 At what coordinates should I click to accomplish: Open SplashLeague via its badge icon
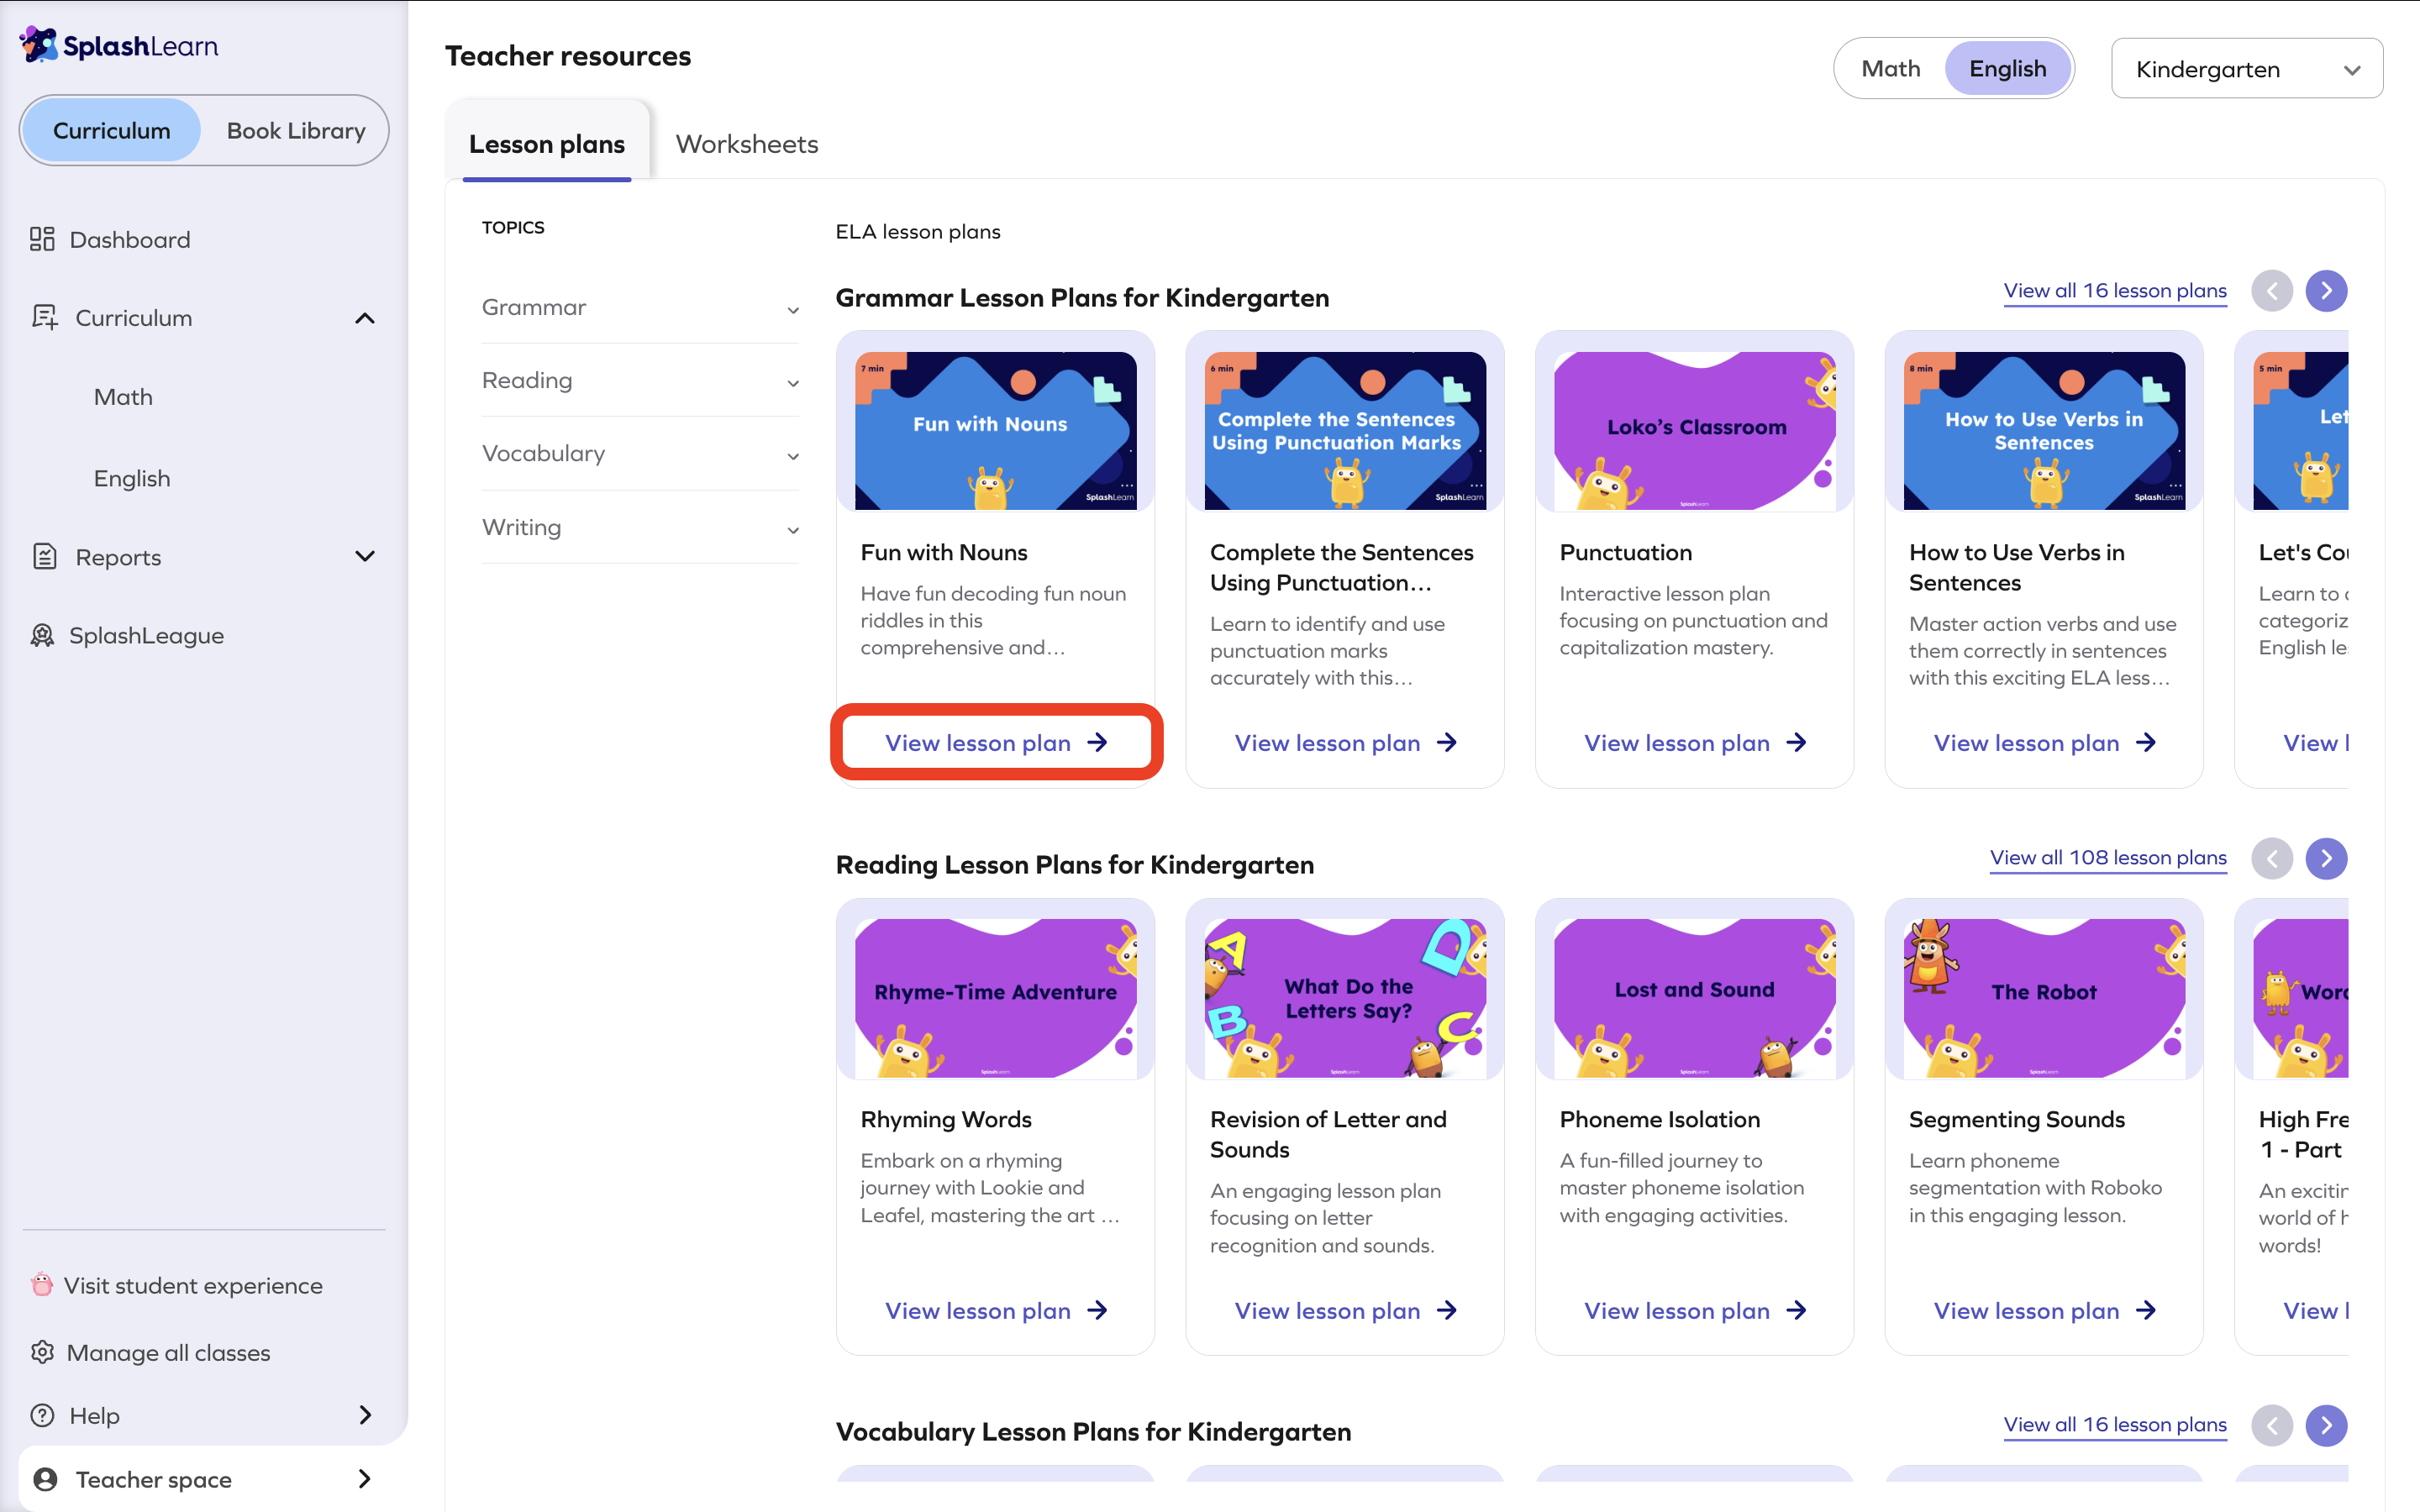[x=42, y=635]
